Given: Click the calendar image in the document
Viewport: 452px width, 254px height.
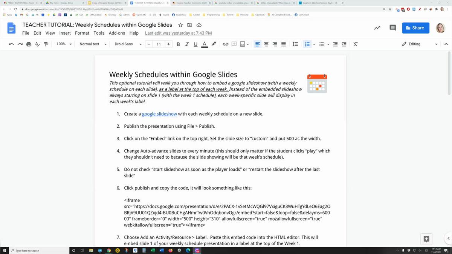Looking at the screenshot, I should click(317, 83).
